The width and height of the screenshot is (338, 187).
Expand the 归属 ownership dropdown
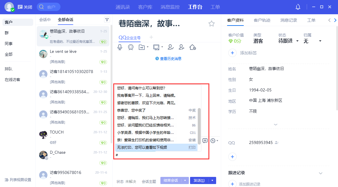click(320, 41)
